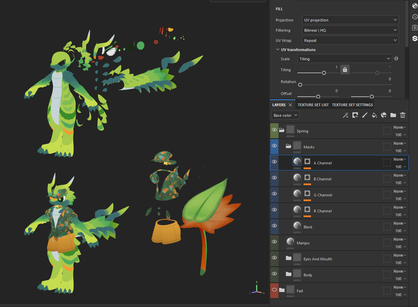Switch to the Texture Set Settings tab
The height and width of the screenshot is (307, 418).
coord(352,105)
